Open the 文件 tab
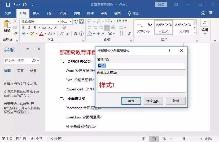Viewport: 219px width, 142px height. (x=8, y=13)
